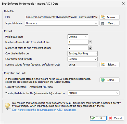Click Select... label for numeric values format
Viewport: 127px width, 124px height.
point(112,65)
